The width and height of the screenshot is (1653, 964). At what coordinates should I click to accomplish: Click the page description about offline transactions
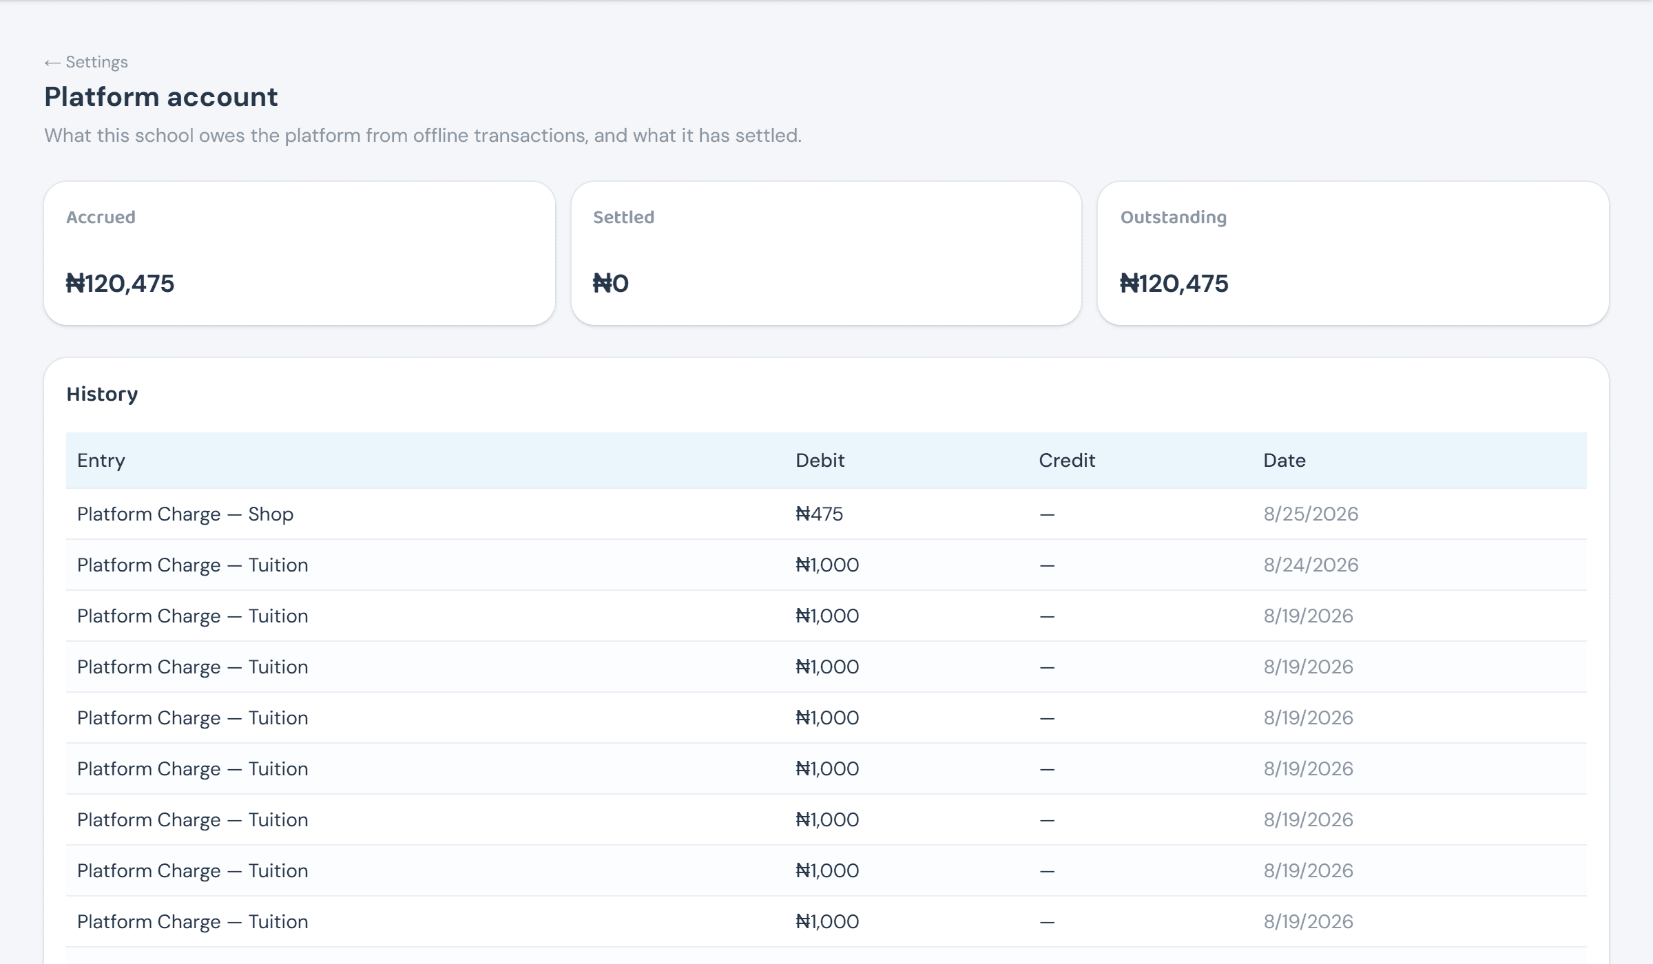point(423,135)
